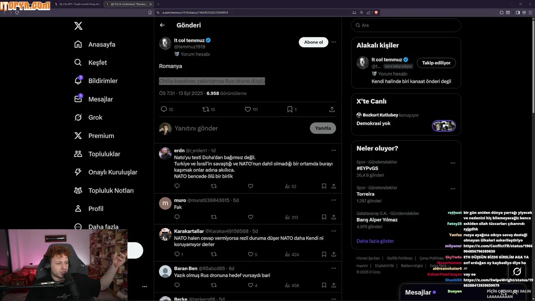Open Hizmet Şartları link
The height and width of the screenshot is (301, 535).
368,258
